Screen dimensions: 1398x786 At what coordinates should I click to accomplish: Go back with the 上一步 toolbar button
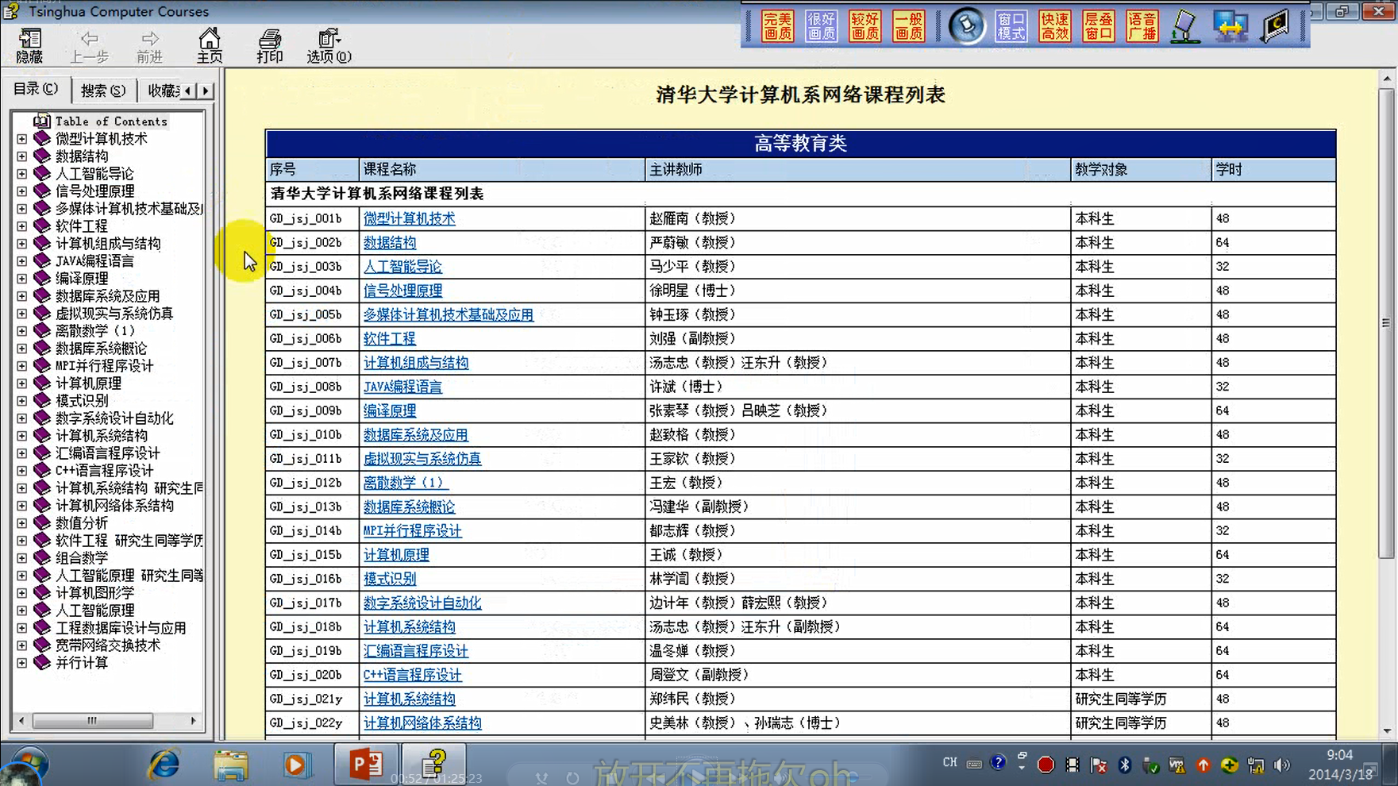(89, 46)
